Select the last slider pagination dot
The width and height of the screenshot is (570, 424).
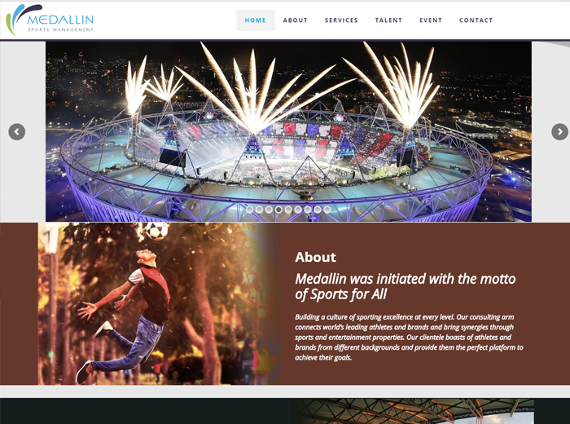327,210
